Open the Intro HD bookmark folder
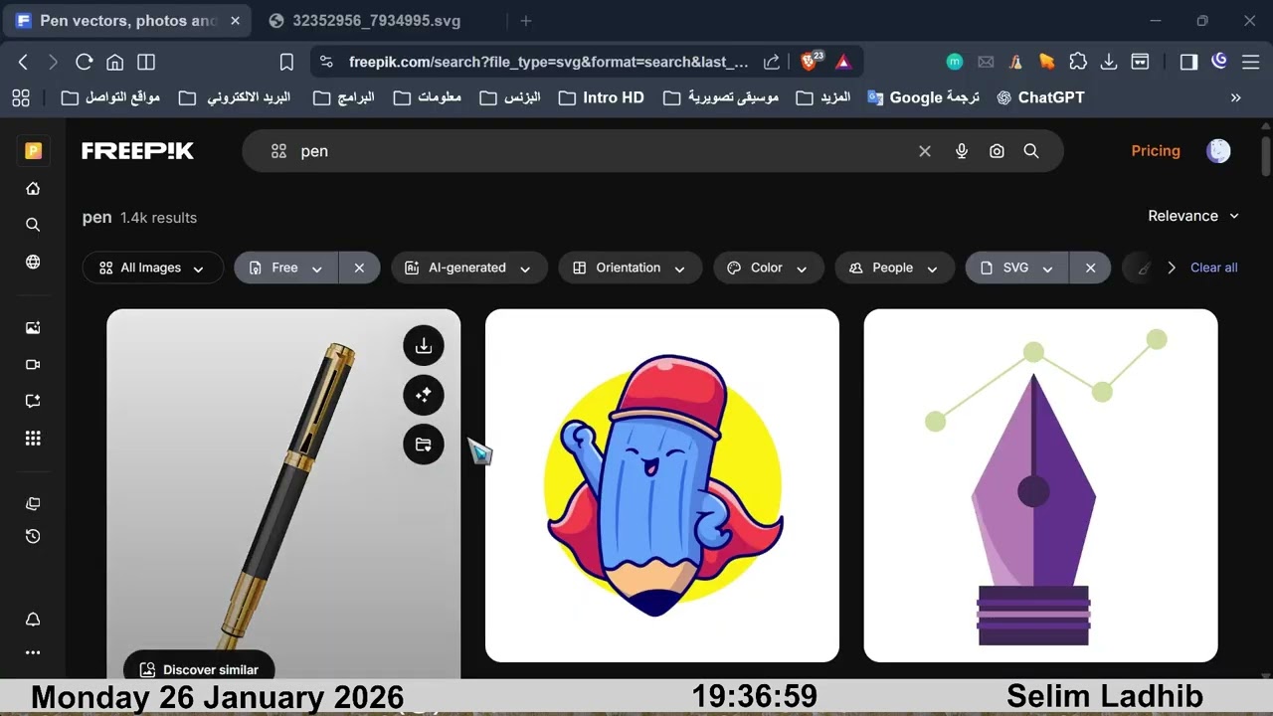Screen dimensions: 1273x716 (602, 97)
